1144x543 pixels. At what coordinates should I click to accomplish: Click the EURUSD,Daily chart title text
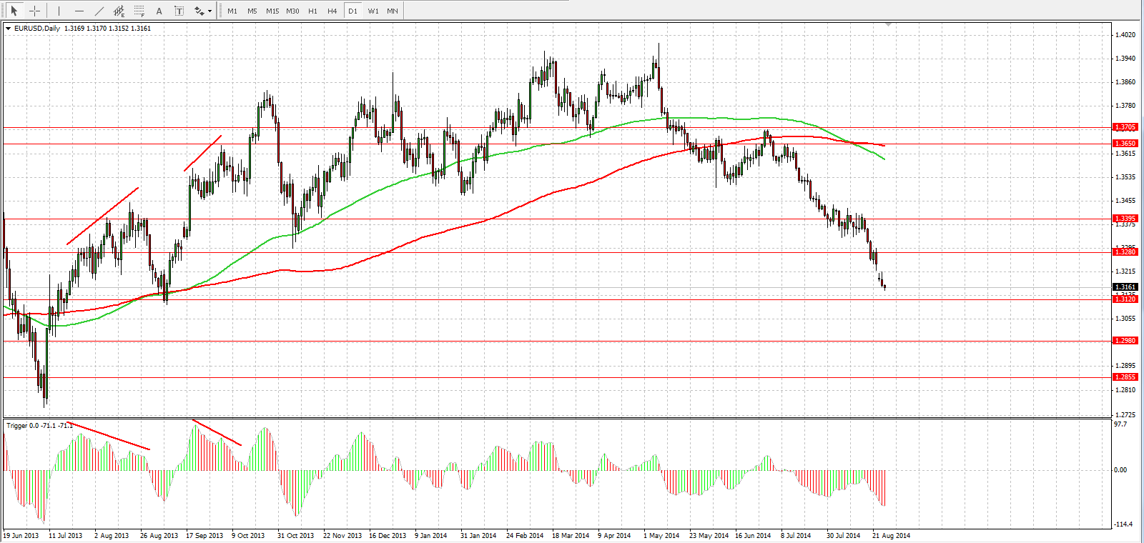(37, 29)
